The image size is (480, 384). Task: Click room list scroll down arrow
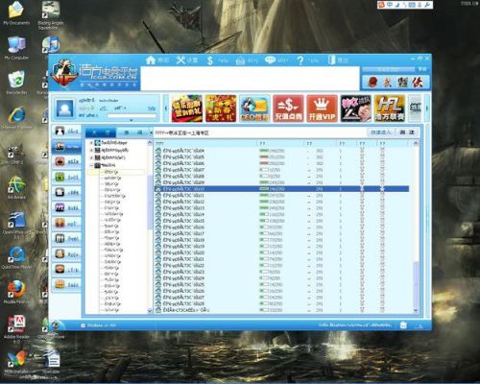pos(416,310)
